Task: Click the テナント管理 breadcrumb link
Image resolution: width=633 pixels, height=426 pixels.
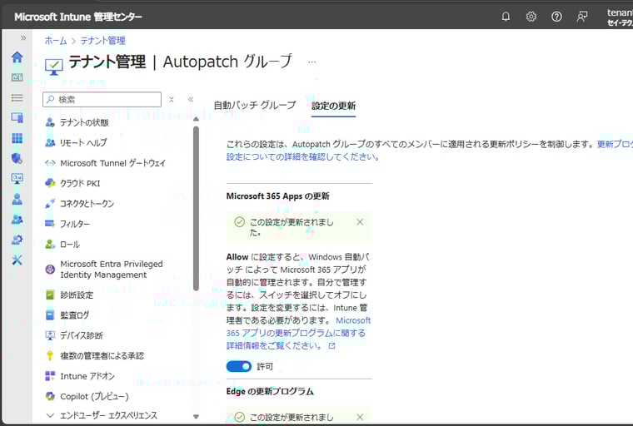Action: pos(102,40)
